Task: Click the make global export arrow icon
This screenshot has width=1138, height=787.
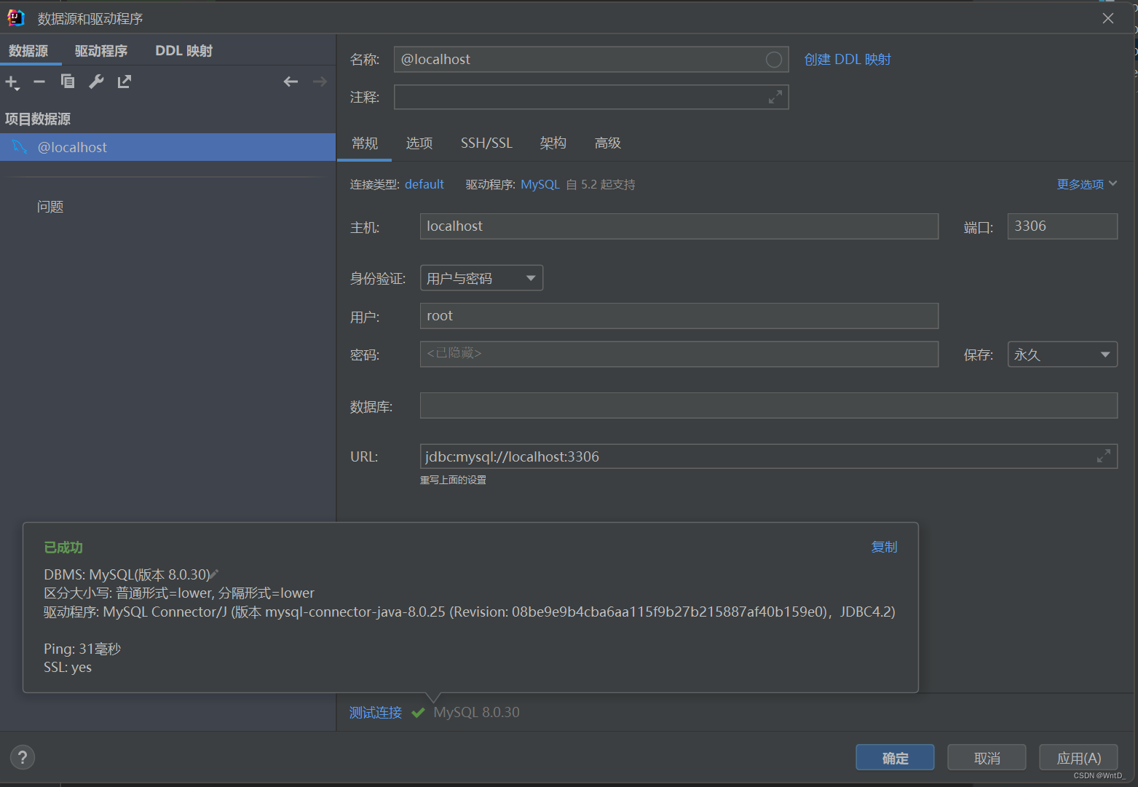Action: (x=125, y=82)
